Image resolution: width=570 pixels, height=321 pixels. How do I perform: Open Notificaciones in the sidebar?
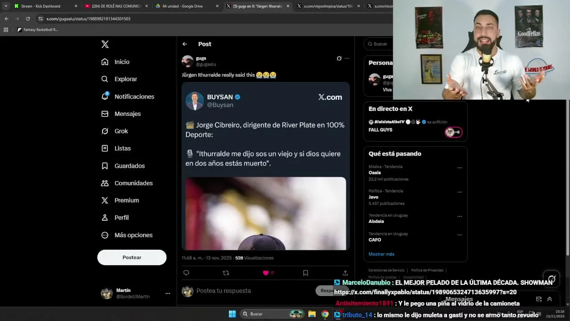click(x=127, y=96)
